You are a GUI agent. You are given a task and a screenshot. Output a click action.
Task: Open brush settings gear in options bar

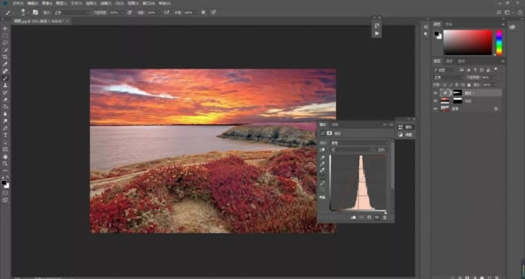pos(203,13)
